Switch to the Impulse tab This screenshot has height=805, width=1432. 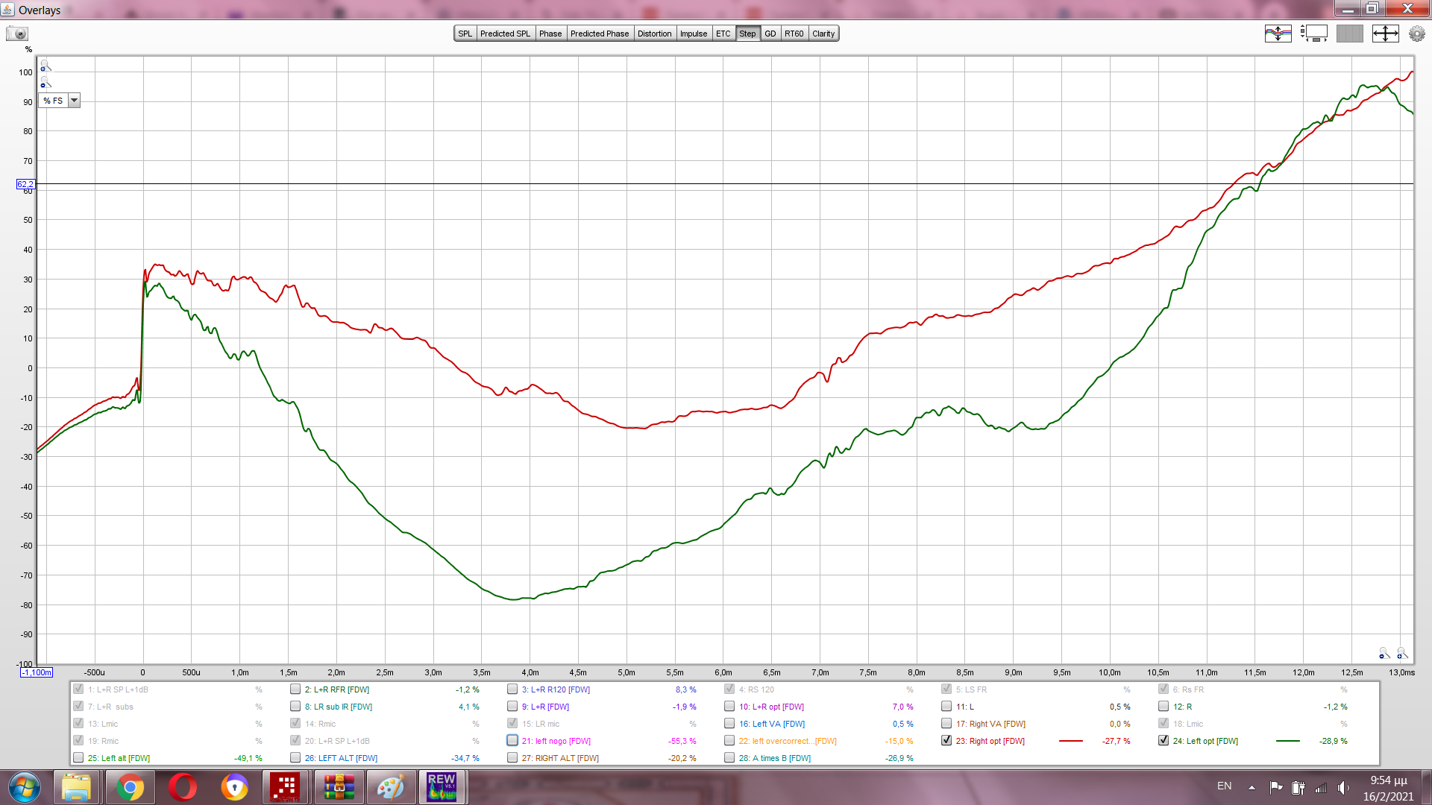[693, 34]
